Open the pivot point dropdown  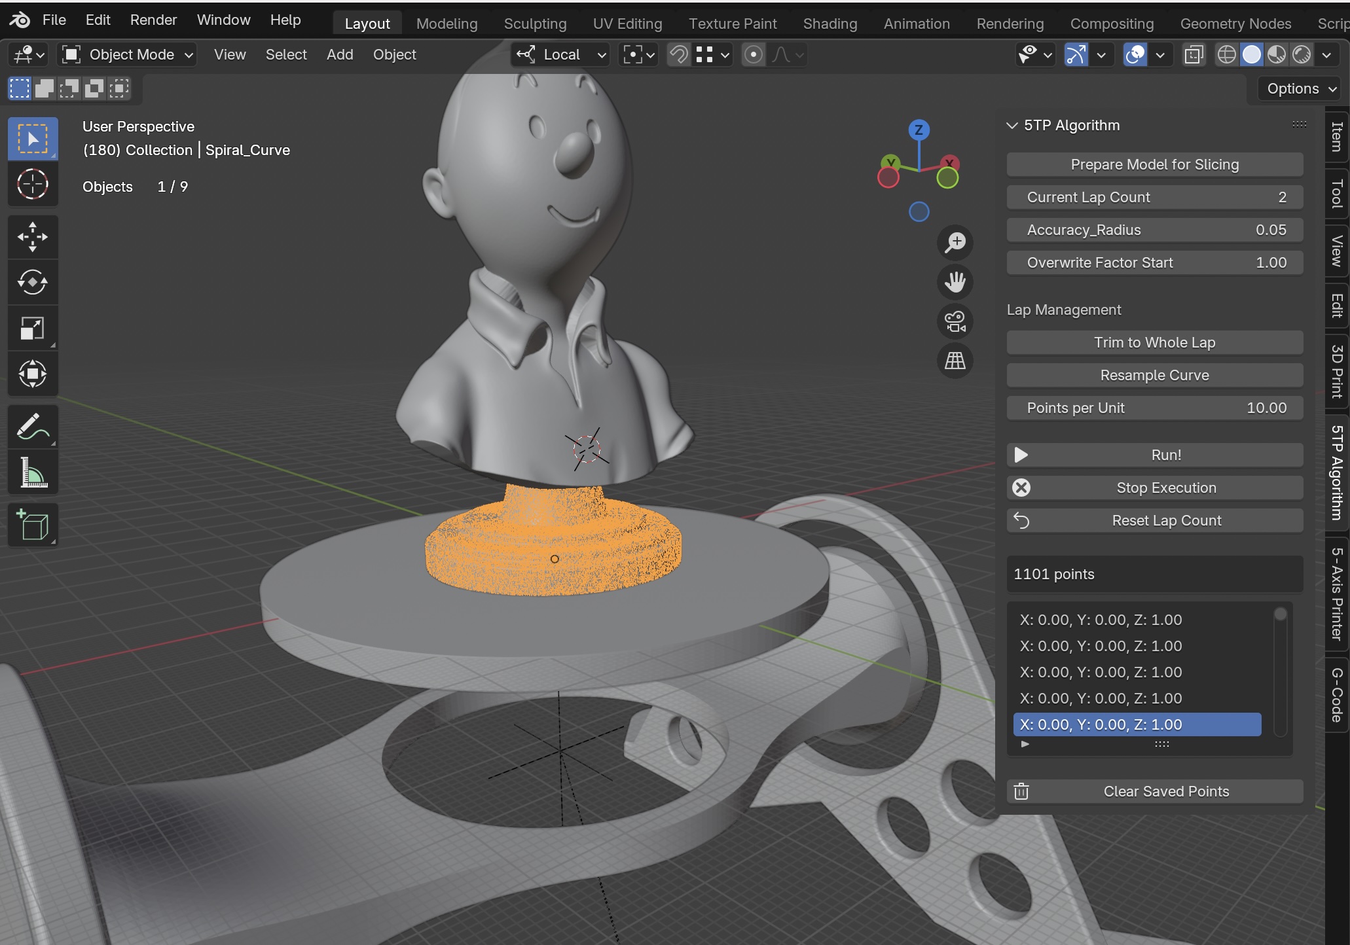click(x=638, y=55)
